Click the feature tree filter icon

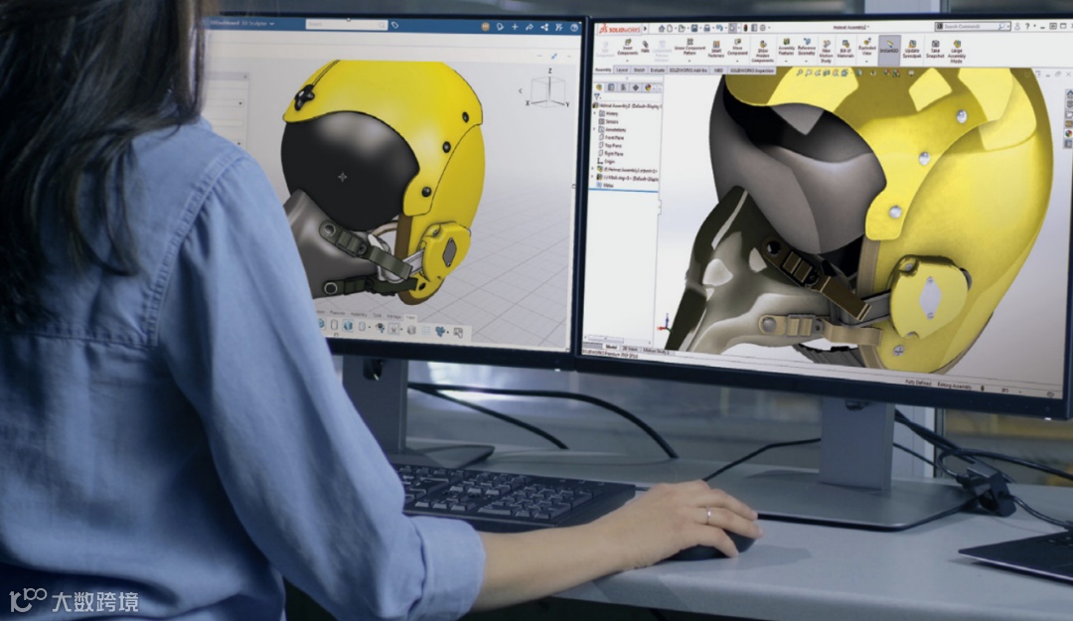point(597,96)
